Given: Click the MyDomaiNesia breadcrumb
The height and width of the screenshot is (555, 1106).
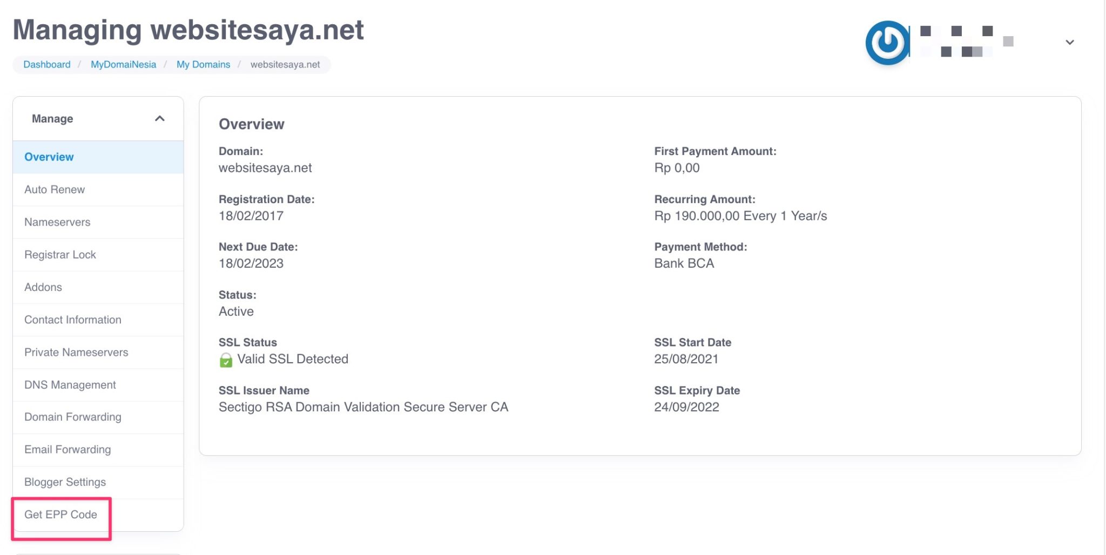Looking at the screenshot, I should (123, 64).
